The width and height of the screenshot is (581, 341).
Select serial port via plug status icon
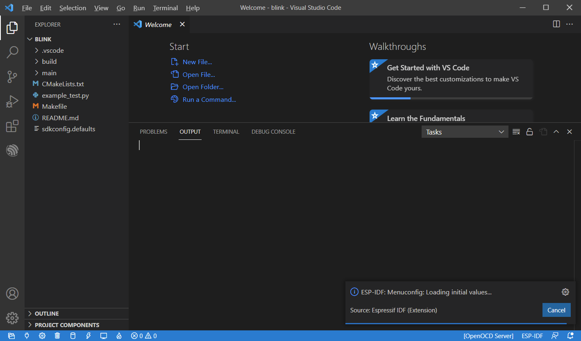27,336
